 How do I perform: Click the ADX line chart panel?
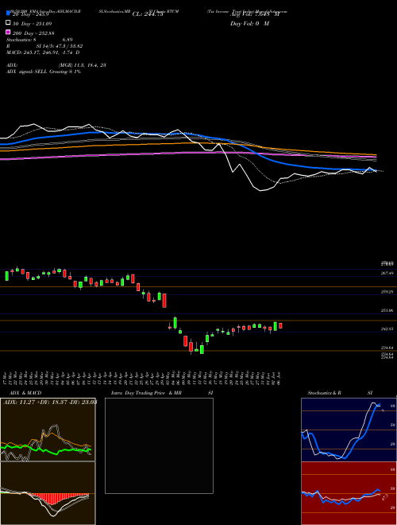point(48,430)
